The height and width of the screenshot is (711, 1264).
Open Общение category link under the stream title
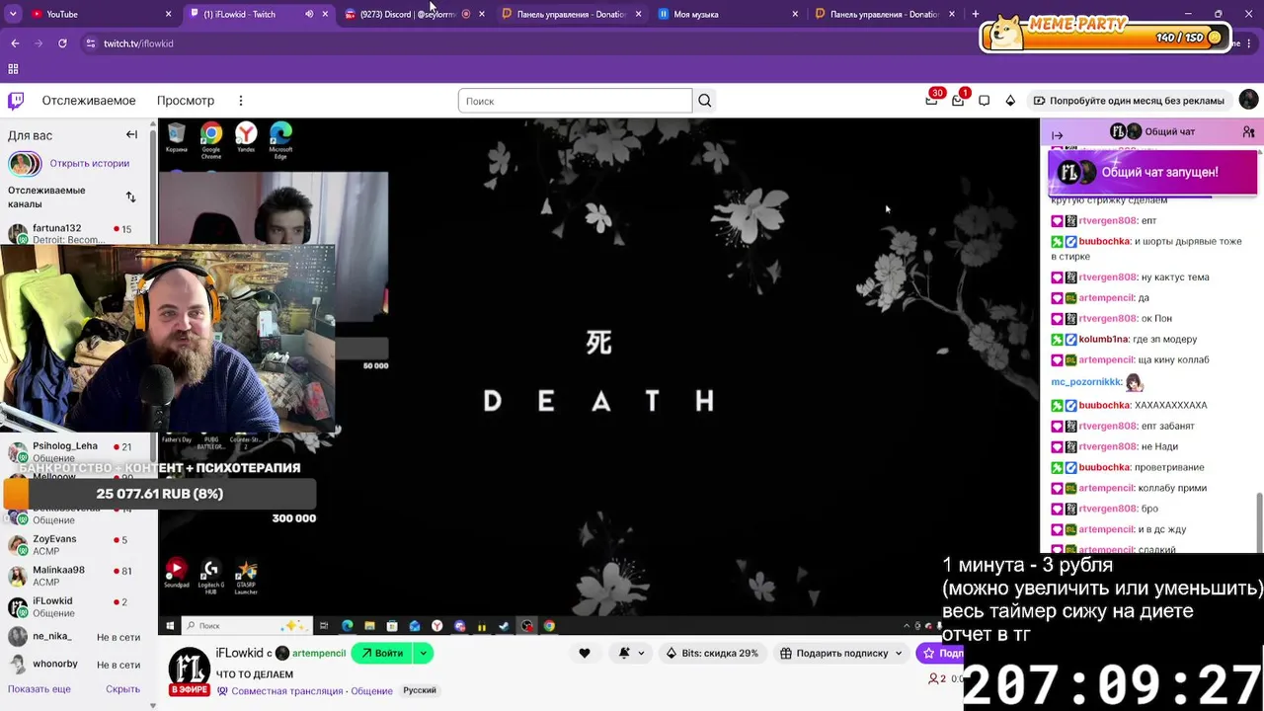[372, 690]
